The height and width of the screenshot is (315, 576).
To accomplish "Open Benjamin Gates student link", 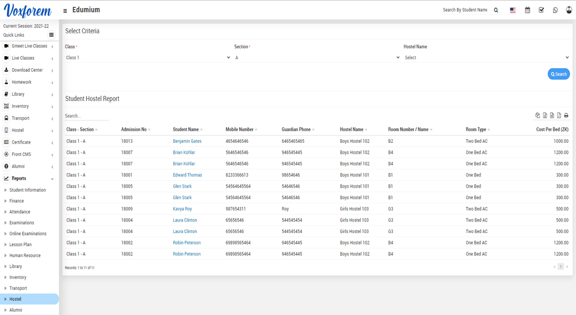I will (x=187, y=141).
